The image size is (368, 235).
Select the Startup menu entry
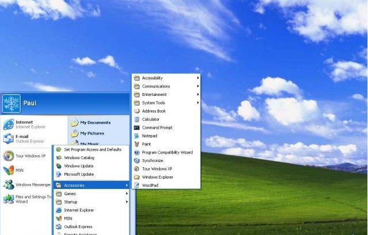91,202
